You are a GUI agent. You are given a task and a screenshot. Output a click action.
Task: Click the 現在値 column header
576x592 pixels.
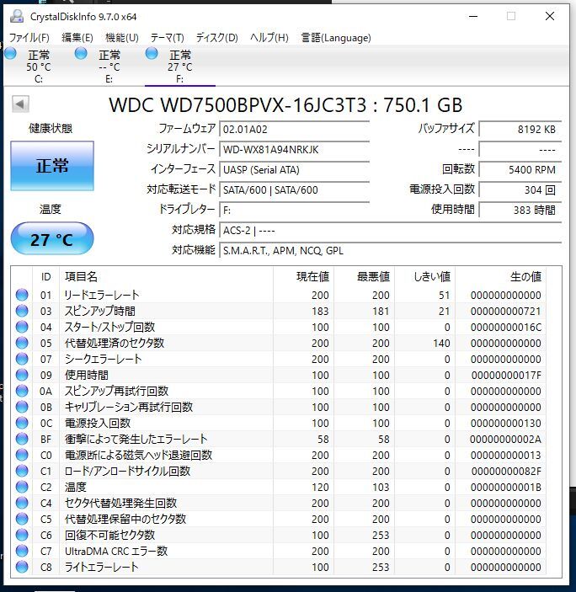tap(303, 277)
